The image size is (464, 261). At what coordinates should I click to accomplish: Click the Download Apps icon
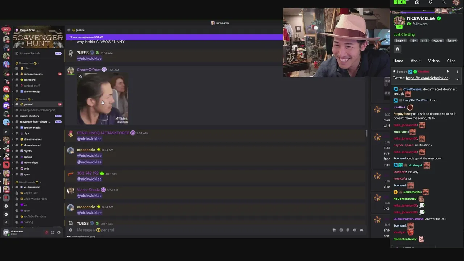(x=6, y=223)
